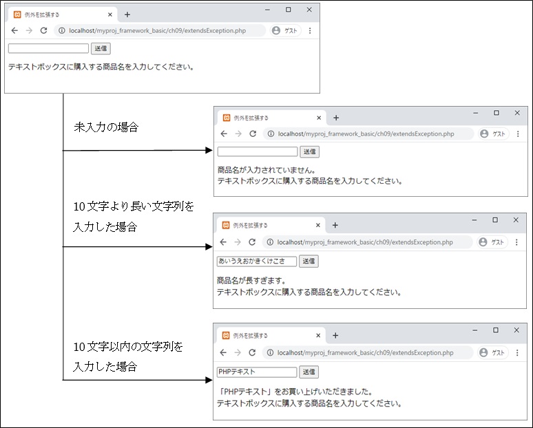Click text box containing PHPテキスト
533x428 pixels.
(x=256, y=372)
